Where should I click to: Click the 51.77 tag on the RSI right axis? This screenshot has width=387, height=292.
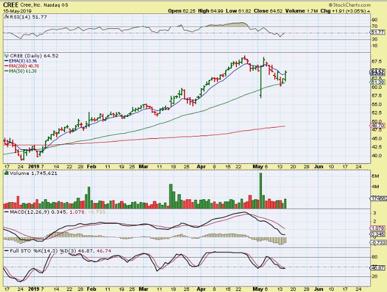[378, 32]
